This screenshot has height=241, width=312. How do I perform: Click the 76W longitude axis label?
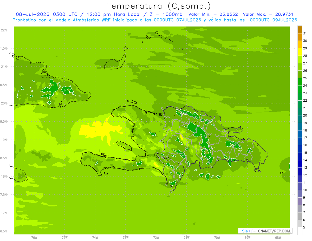(34, 238)
